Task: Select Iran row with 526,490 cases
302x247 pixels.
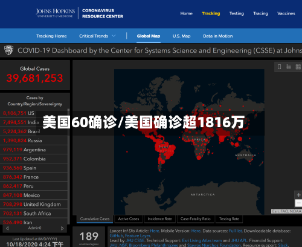Action: 34,222
